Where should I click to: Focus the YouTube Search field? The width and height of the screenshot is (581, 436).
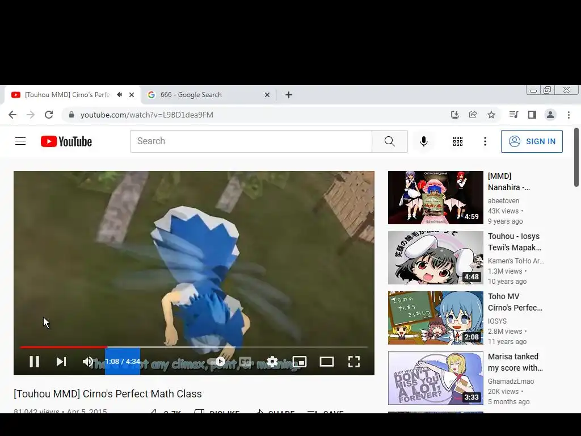point(251,141)
